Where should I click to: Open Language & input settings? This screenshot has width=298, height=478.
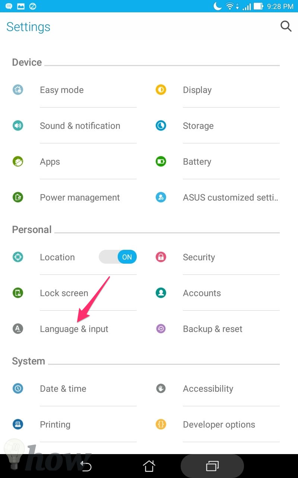(x=74, y=329)
